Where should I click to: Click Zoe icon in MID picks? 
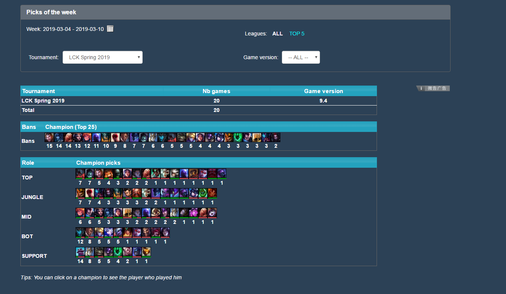click(x=80, y=213)
